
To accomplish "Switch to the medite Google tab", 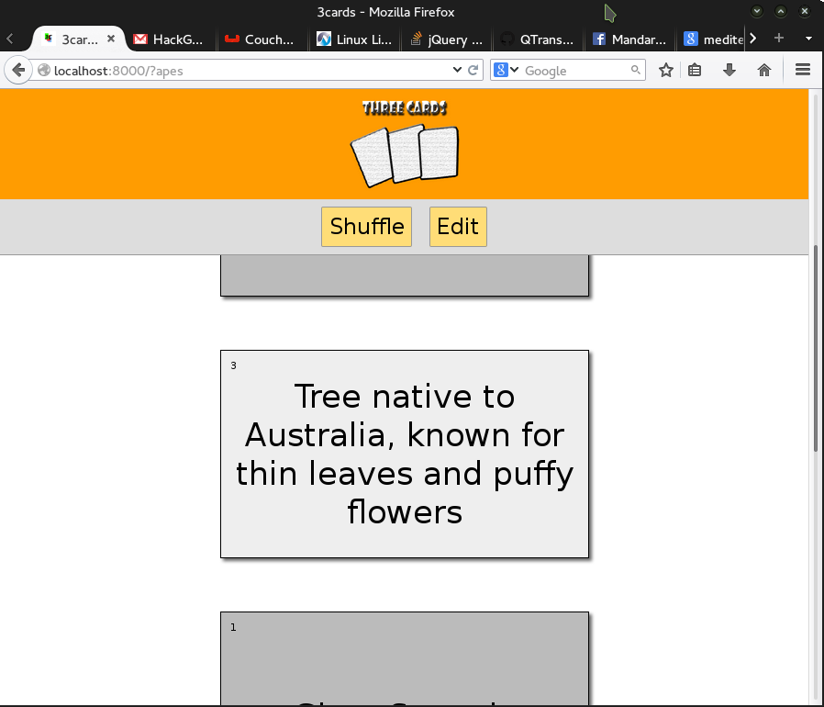I will (x=713, y=39).
